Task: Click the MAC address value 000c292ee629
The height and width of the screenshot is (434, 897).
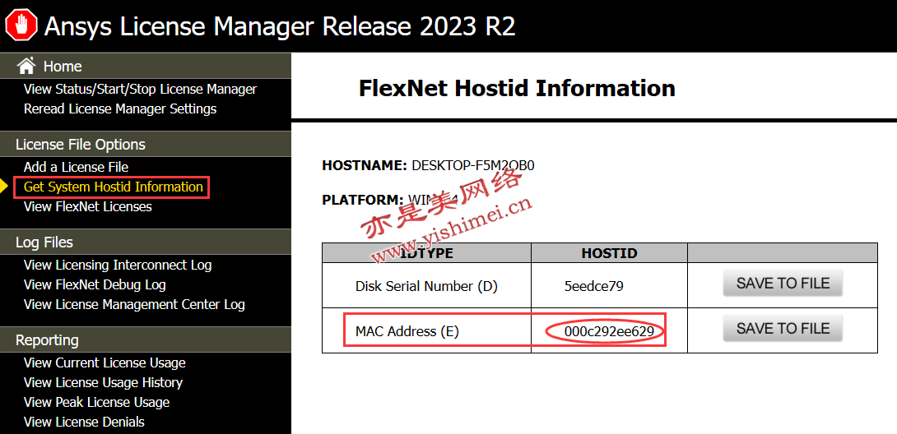Action: [609, 331]
